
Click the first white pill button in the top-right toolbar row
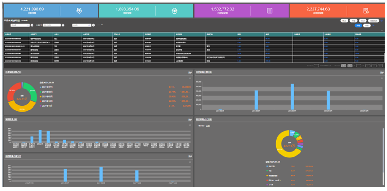344,21
